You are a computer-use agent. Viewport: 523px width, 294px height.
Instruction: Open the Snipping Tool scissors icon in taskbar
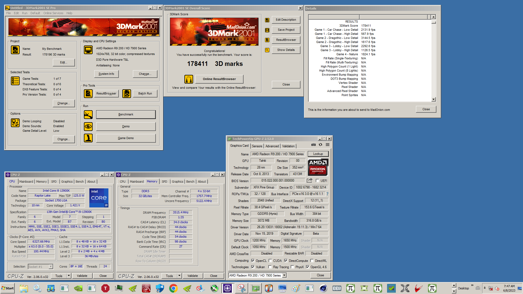pyautogui.click(x=241, y=288)
